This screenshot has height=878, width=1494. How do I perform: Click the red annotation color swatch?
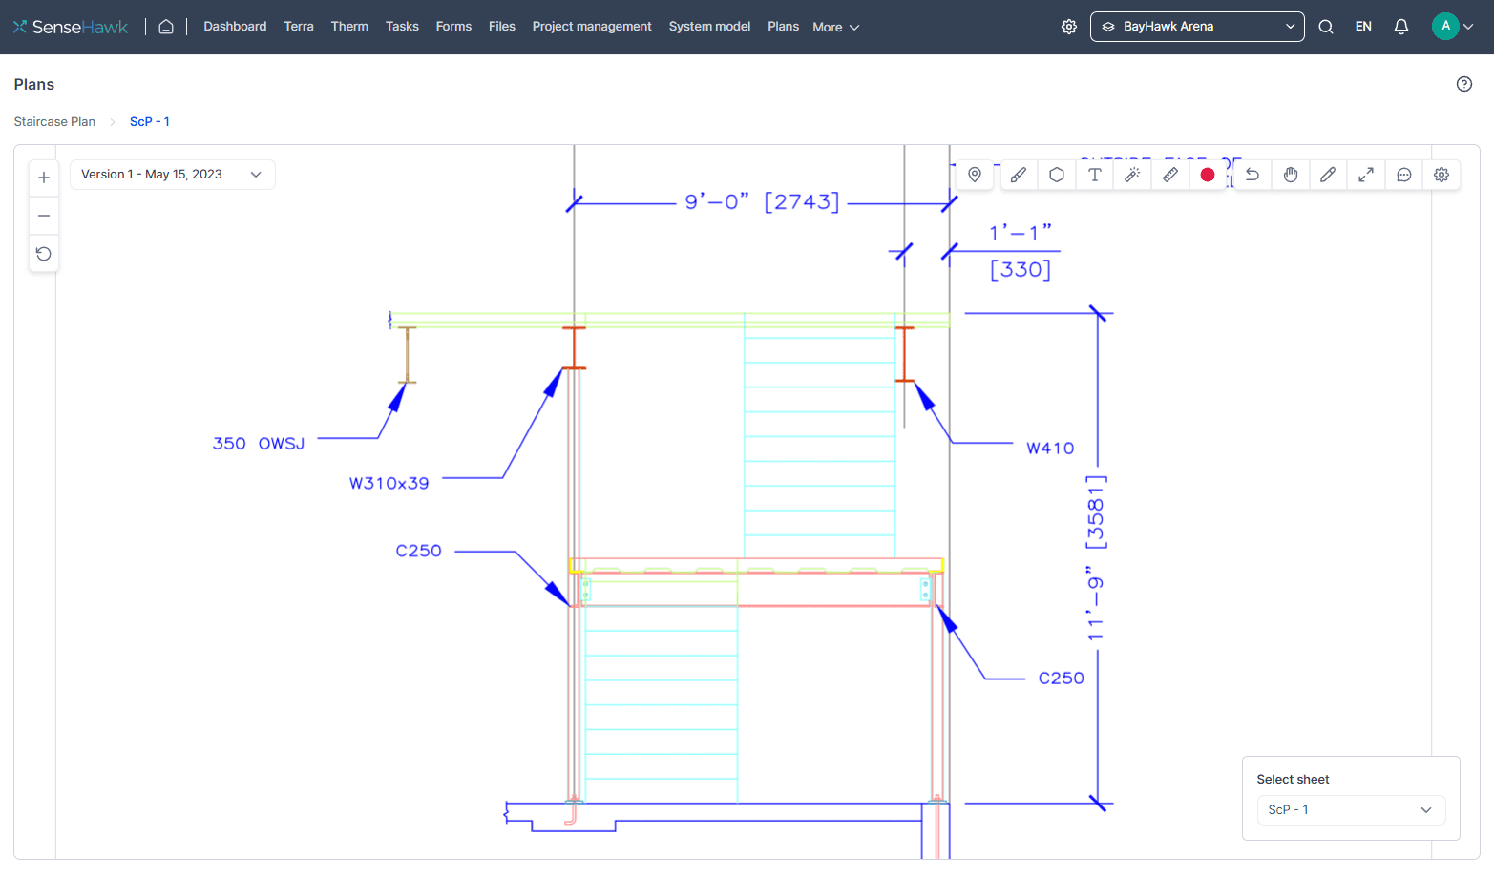1208,175
